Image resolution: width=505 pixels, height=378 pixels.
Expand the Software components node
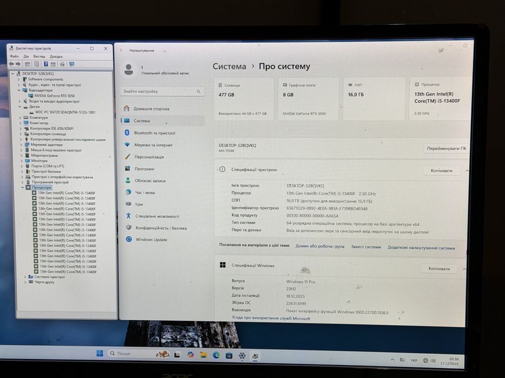pos(19,79)
